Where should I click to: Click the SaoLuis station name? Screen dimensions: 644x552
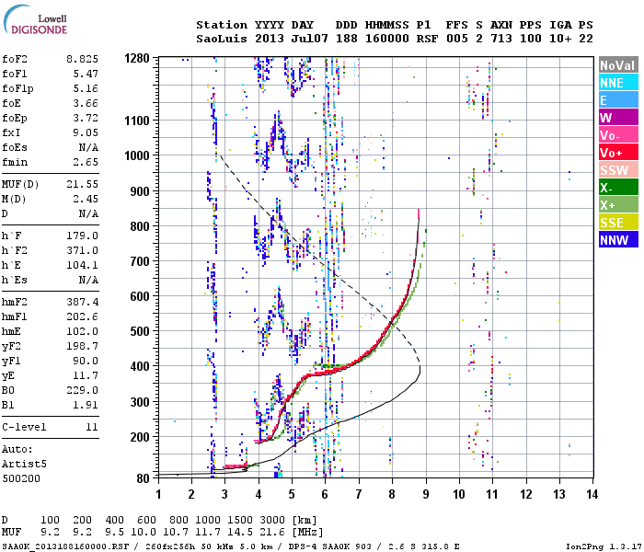[x=222, y=39]
